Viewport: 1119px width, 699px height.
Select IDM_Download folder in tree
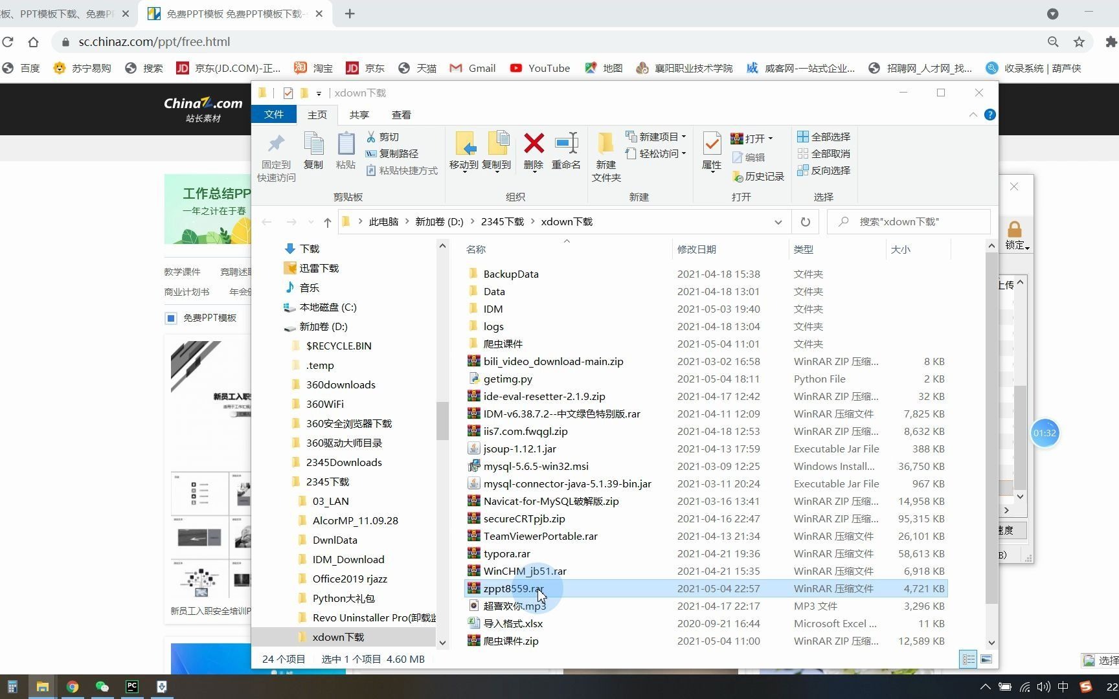[348, 559]
